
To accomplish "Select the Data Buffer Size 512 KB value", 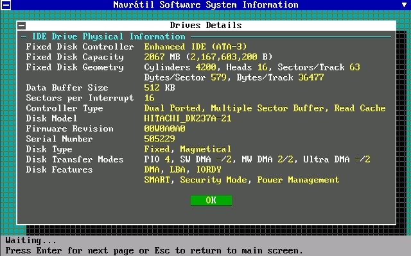I will click(159, 88).
